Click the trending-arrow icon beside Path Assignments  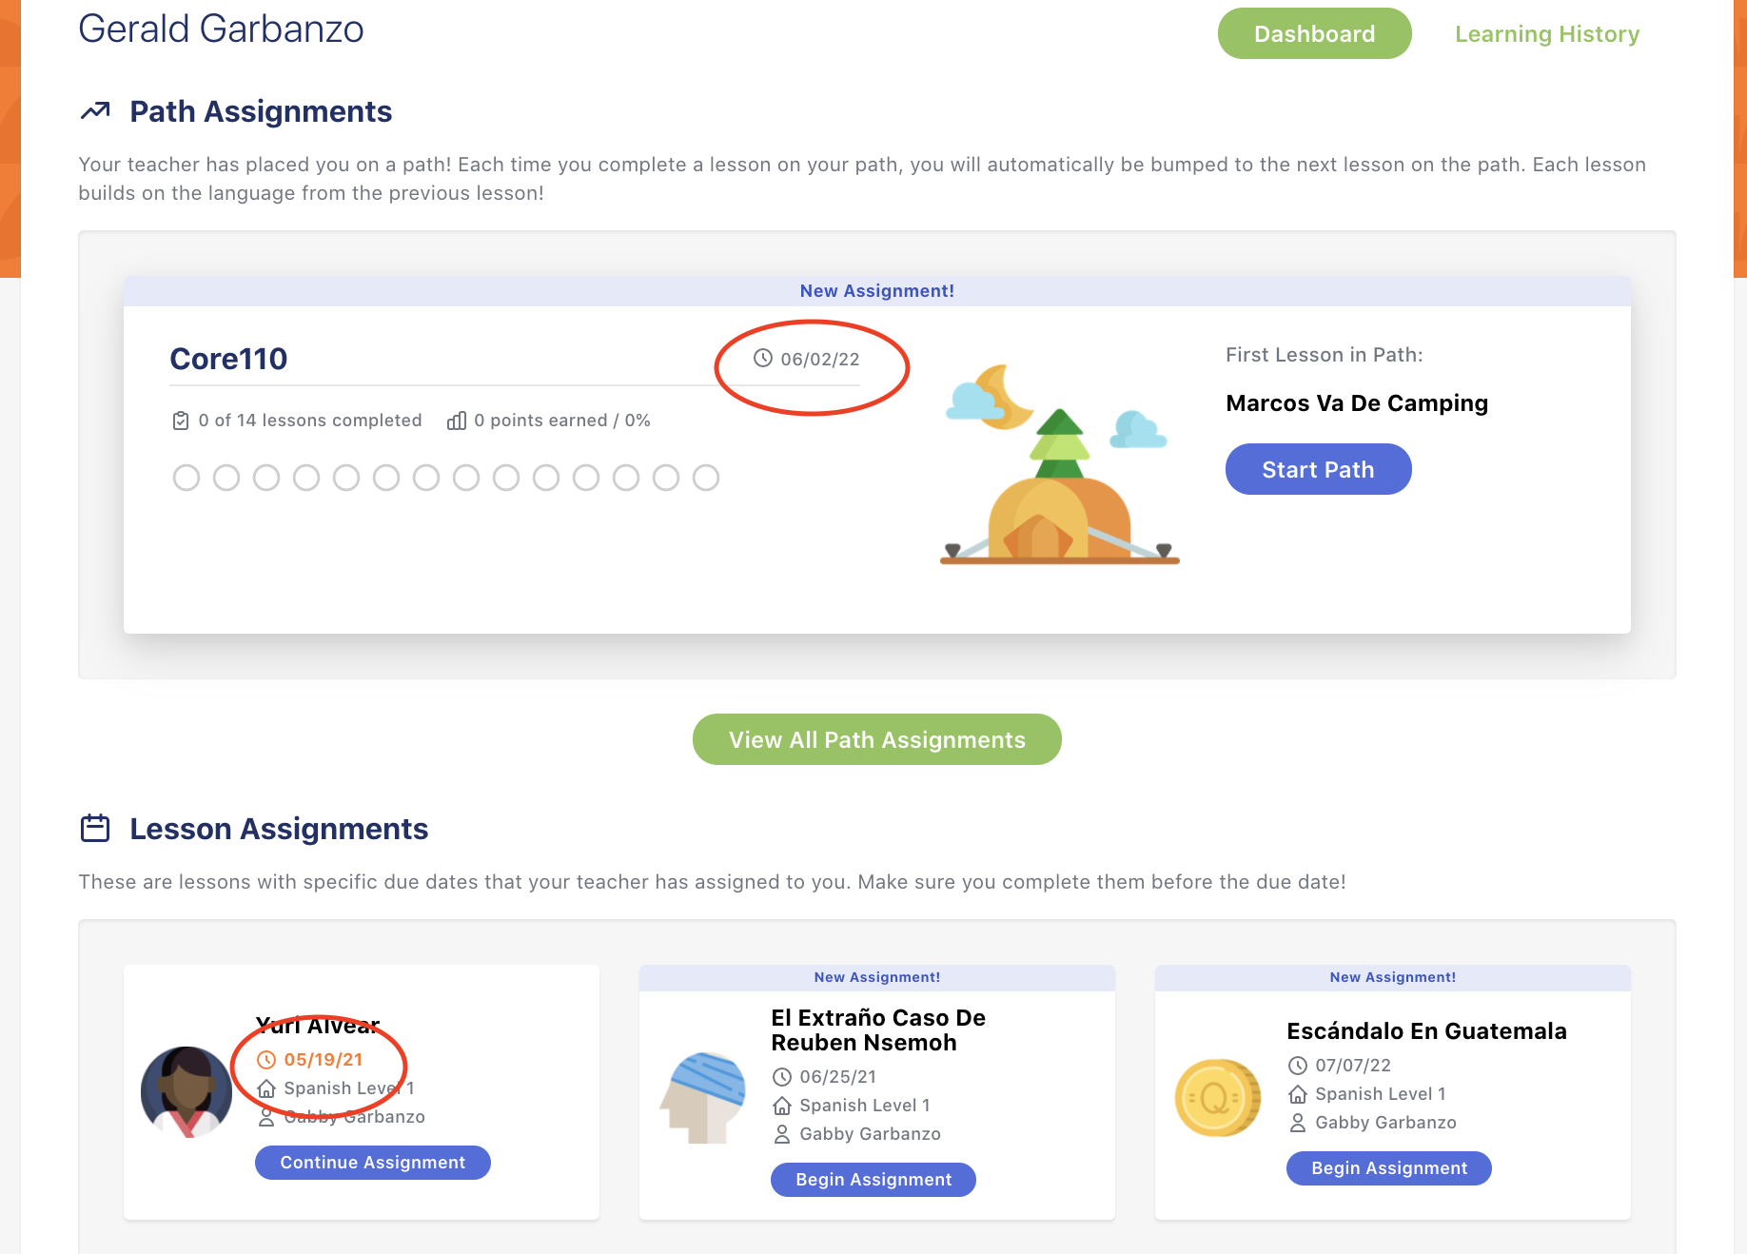[95, 111]
